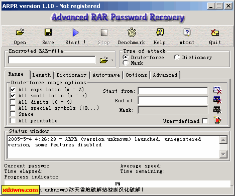Close the ARPR window
Screen dimensions: 235x196
pyautogui.click(x=228, y=6)
